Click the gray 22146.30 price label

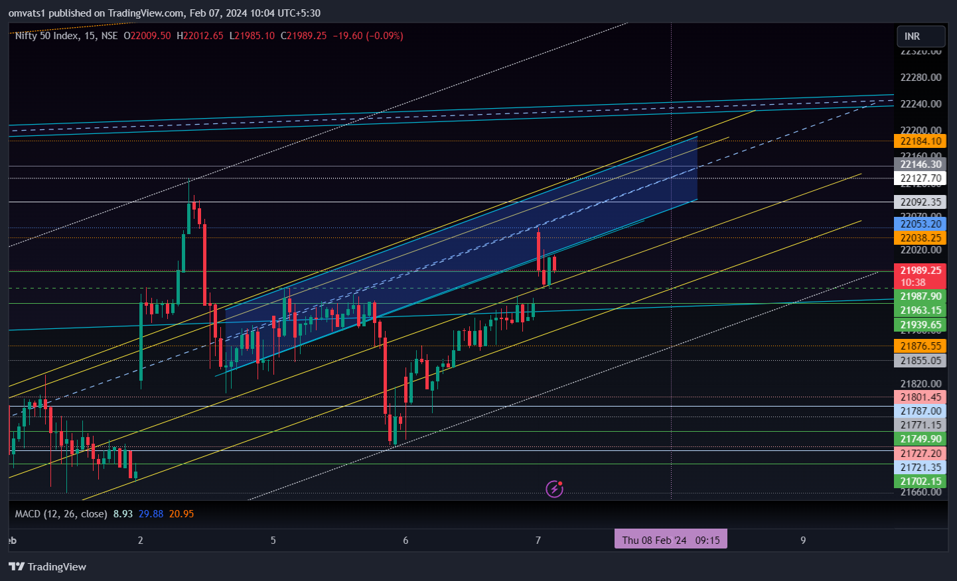tap(920, 164)
